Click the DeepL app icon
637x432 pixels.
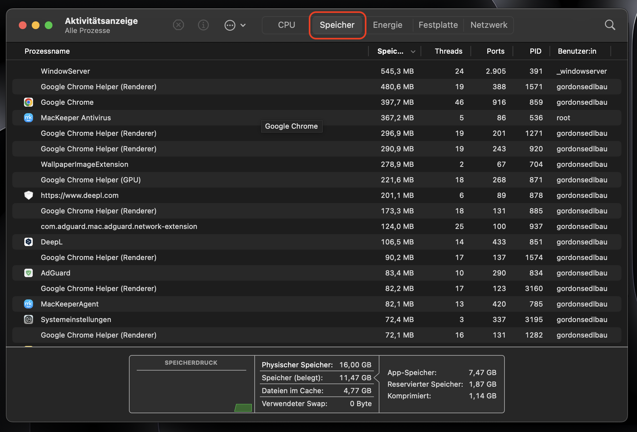29,242
